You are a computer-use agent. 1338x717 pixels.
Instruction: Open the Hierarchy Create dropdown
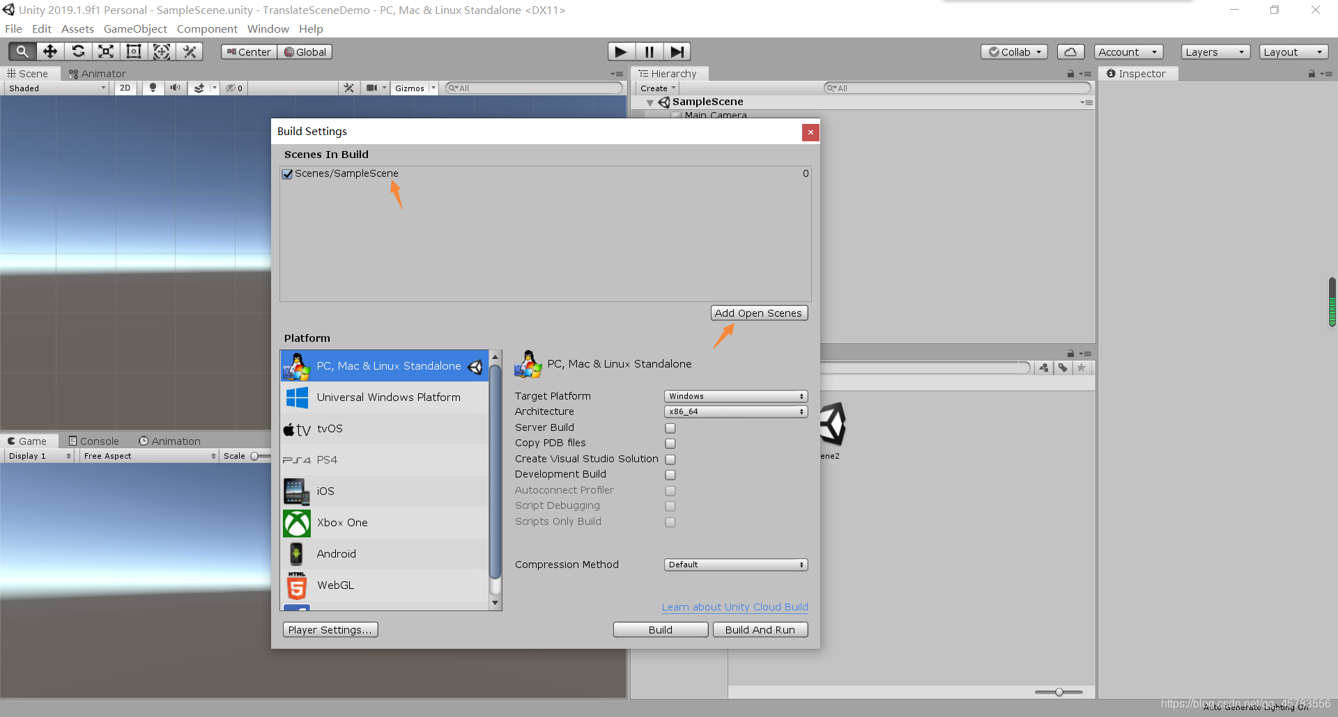click(x=658, y=88)
